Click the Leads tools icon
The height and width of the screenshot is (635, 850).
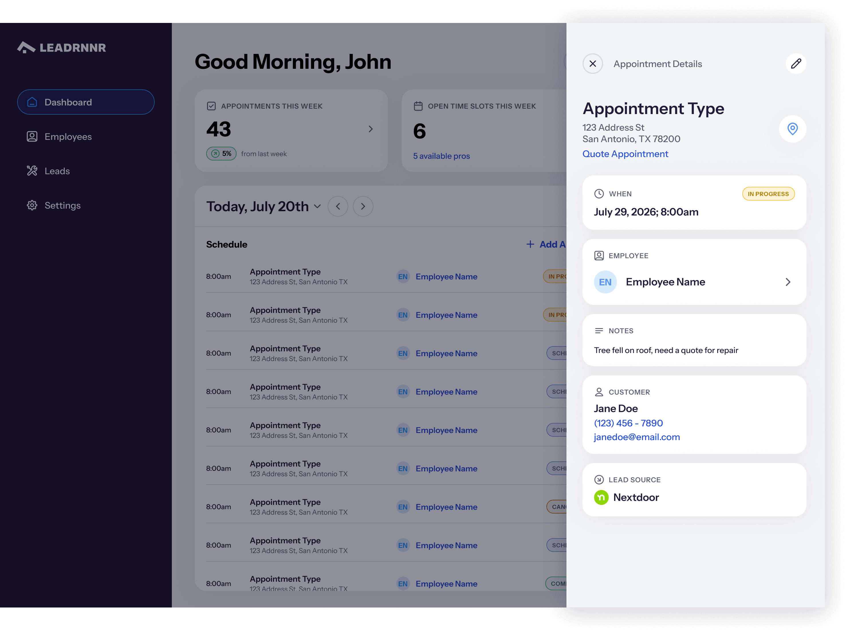[x=32, y=171]
